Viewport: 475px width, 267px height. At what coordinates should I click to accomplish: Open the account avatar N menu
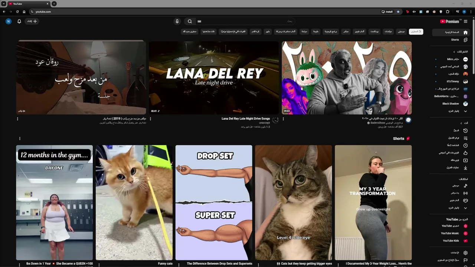[x=9, y=22]
